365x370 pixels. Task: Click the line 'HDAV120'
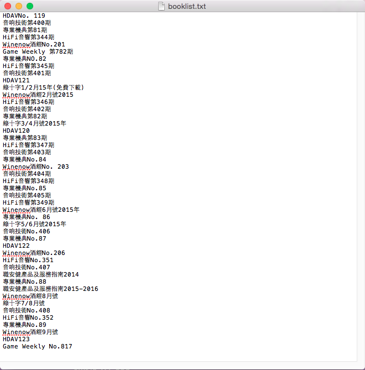pos(16,131)
